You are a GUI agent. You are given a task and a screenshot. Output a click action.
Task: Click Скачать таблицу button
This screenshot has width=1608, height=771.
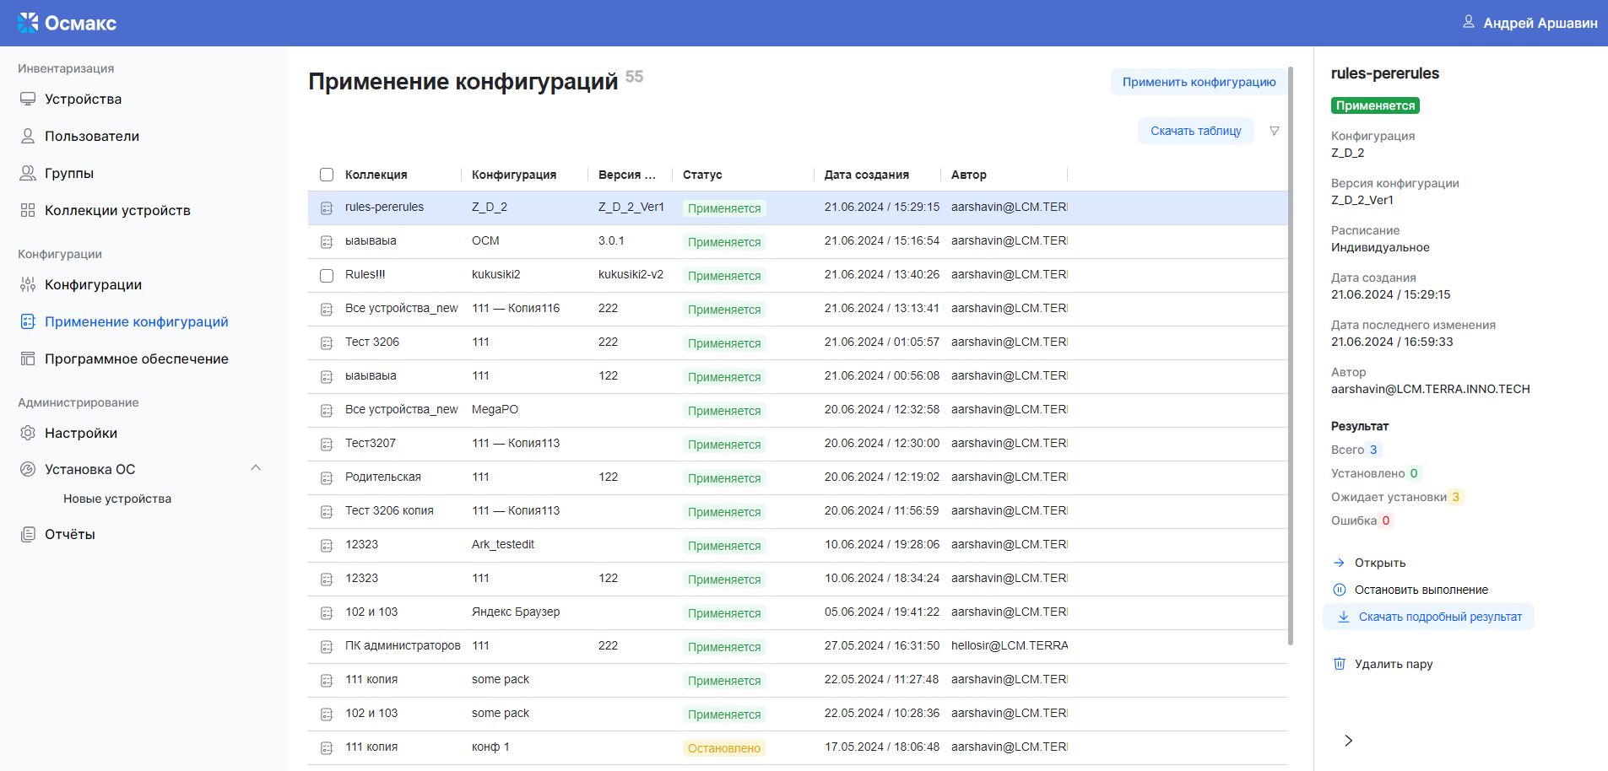[1195, 131]
